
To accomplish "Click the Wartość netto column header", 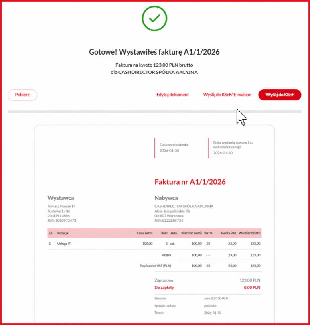I will [191, 233].
